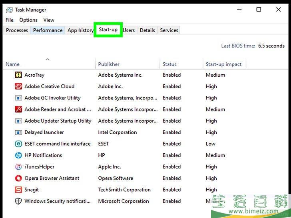Switch to the Details tab
291x218 pixels.
pyautogui.click(x=147, y=30)
